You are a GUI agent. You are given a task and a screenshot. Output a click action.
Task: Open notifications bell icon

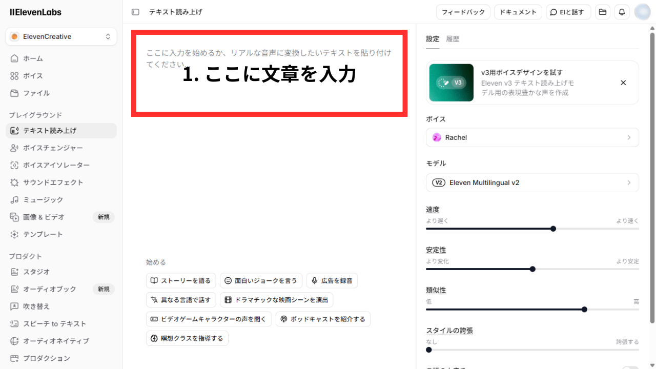coord(622,12)
